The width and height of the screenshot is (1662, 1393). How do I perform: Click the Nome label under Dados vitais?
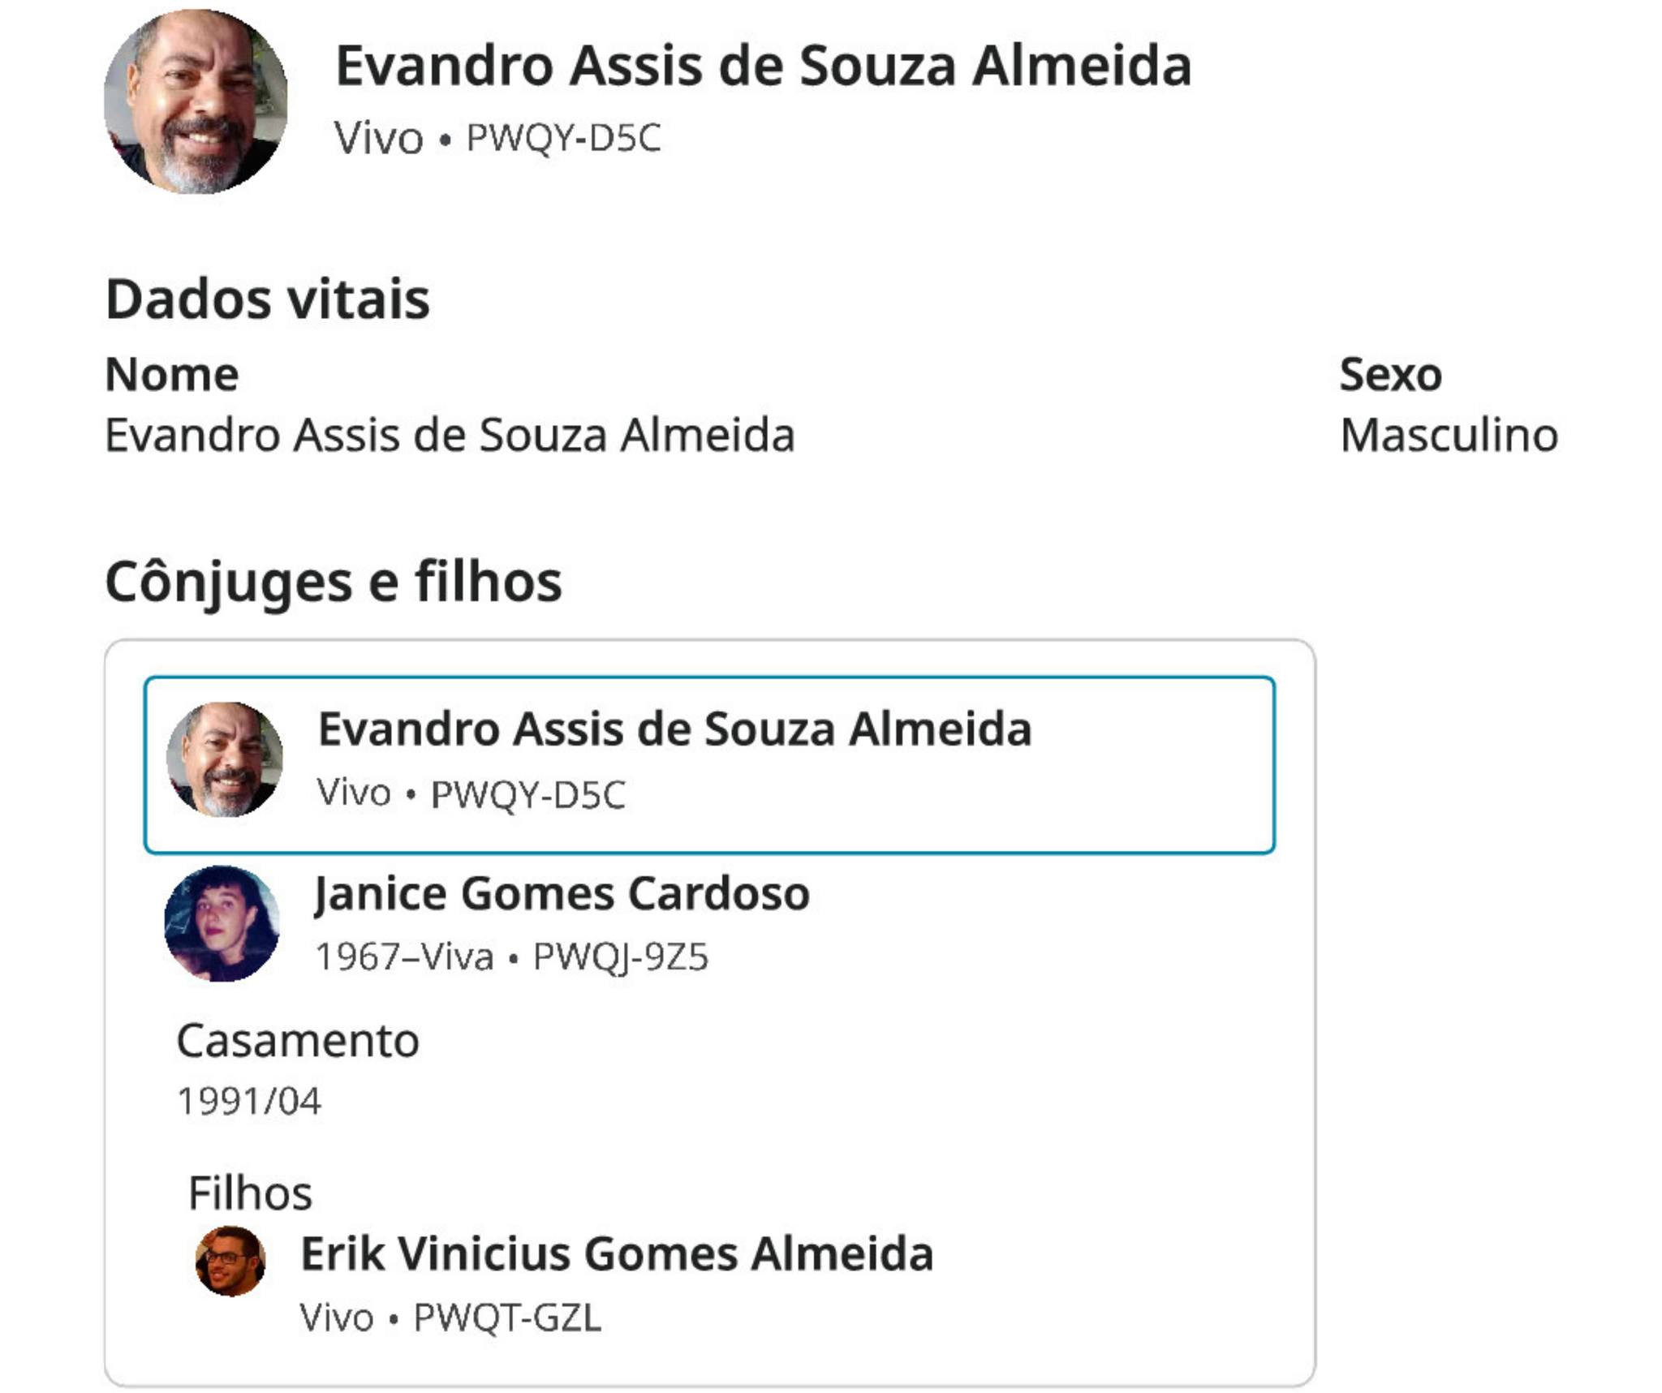[172, 375]
